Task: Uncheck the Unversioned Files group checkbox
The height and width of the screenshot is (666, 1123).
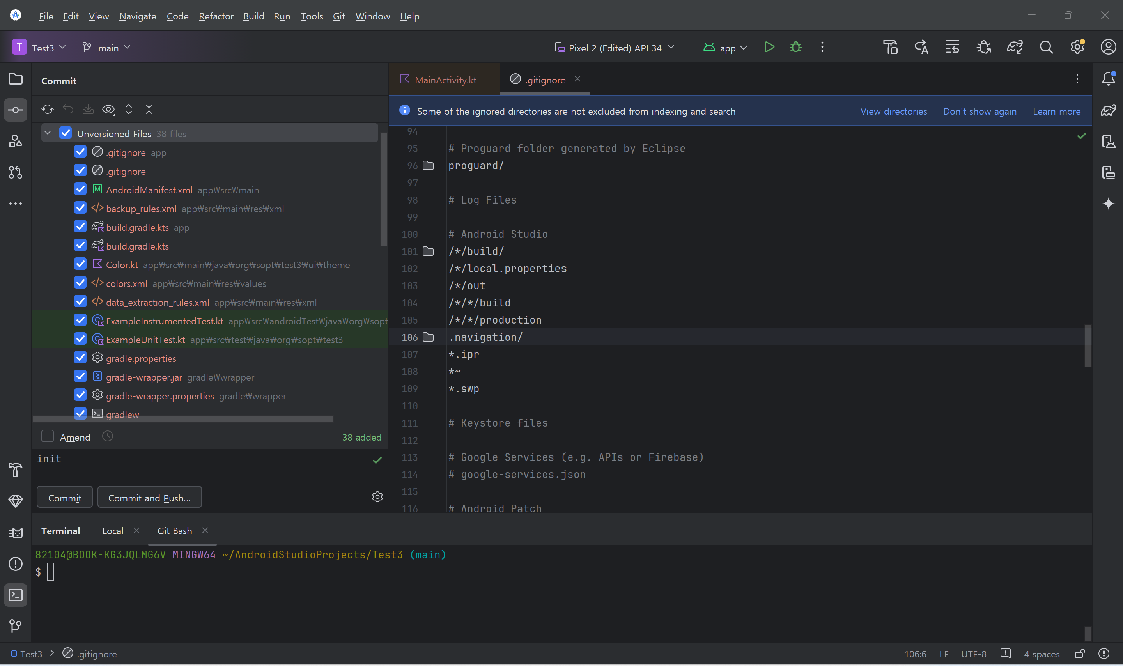Action: click(x=66, y=133)
